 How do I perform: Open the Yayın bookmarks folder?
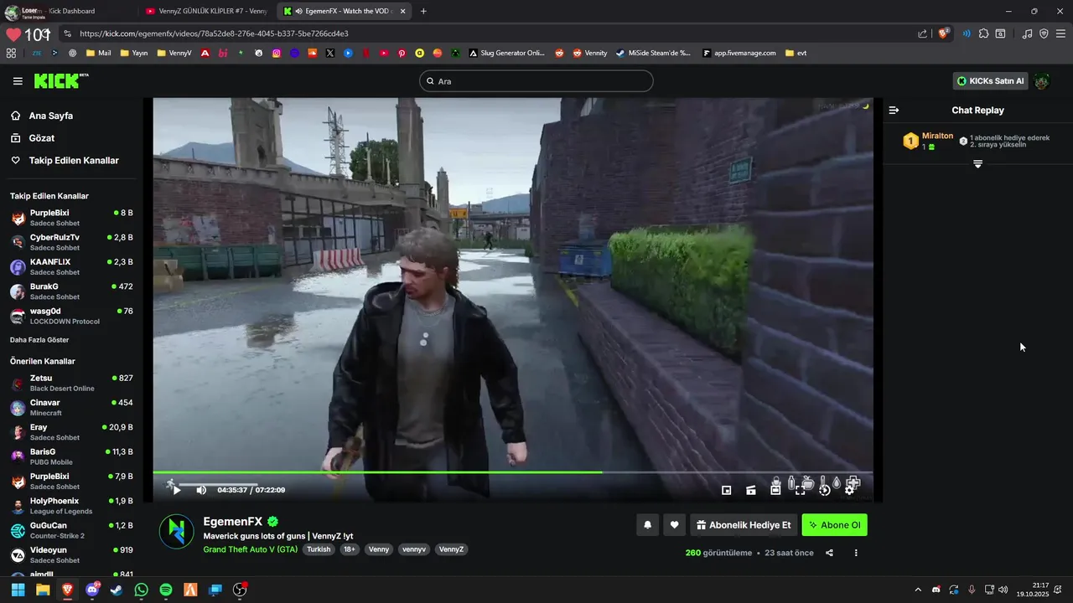(x=134, y=53)
